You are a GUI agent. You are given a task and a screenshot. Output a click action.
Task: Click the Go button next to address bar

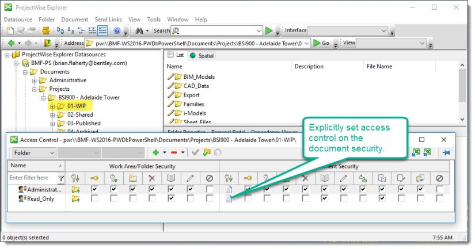322,43
